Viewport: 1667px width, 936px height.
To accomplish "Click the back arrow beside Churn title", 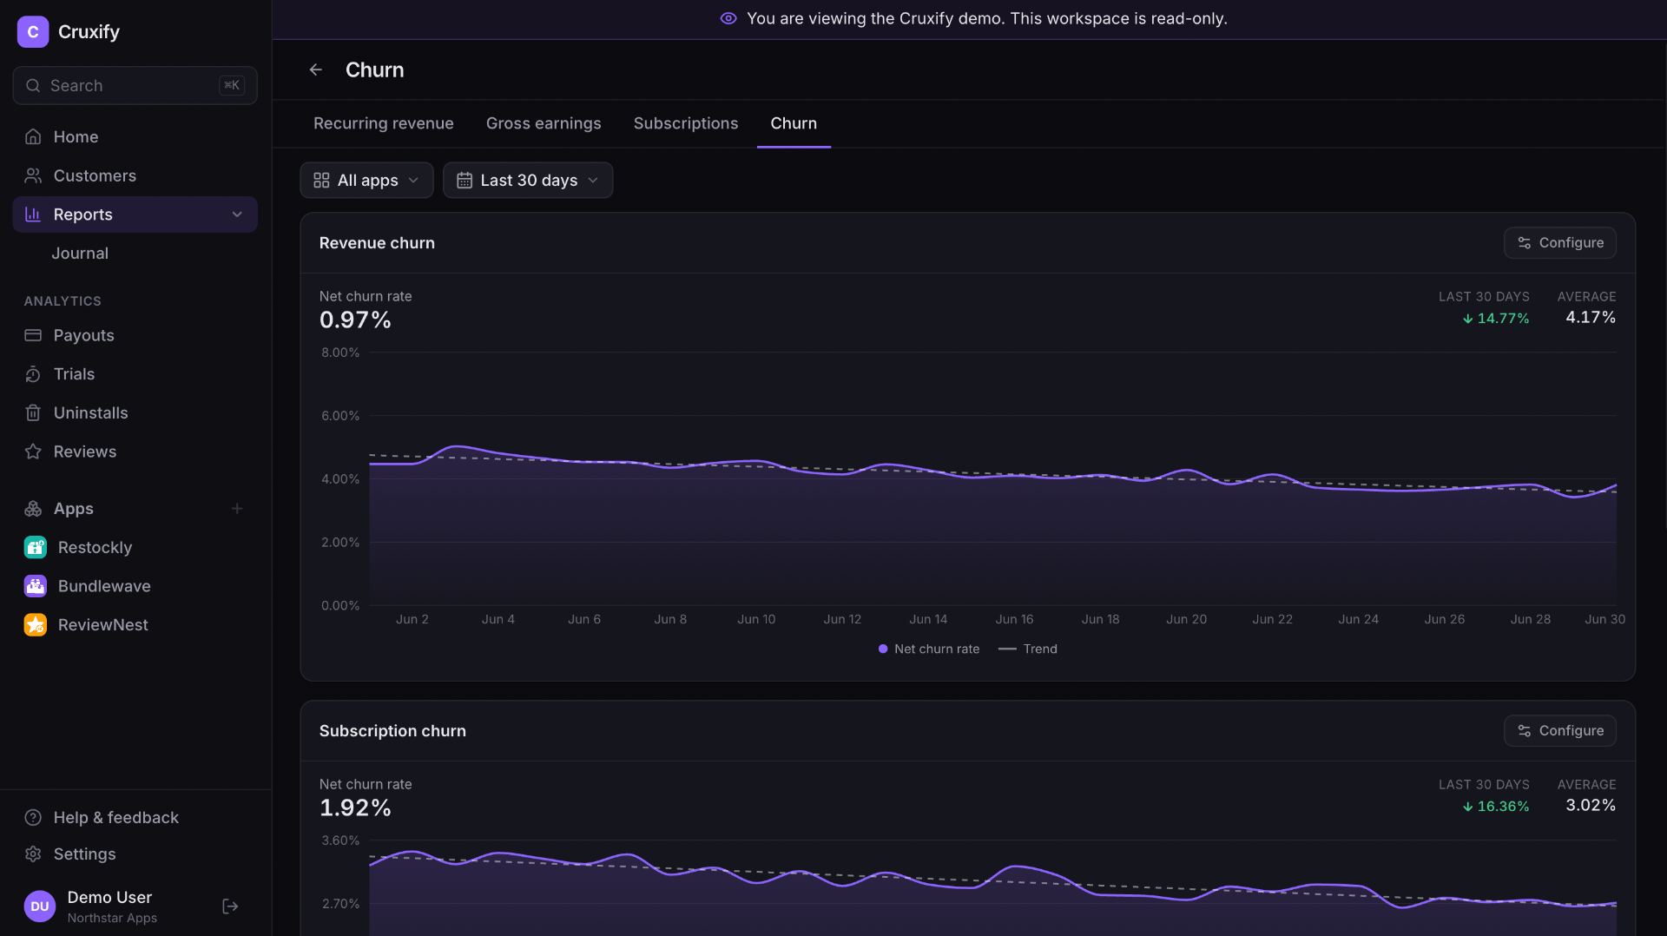I will coord(316,69).
